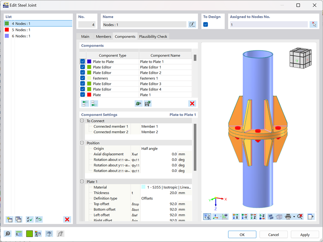Open the Plausibility Check tab
Screen dimensions: 323x242
coord(153,37)
